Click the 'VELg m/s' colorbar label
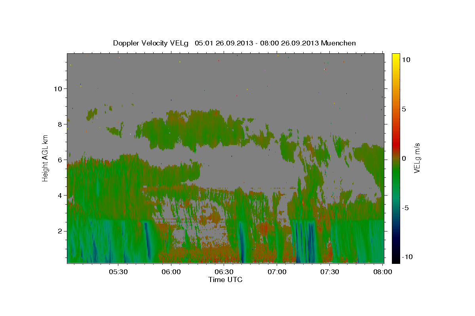 point(417,158)
